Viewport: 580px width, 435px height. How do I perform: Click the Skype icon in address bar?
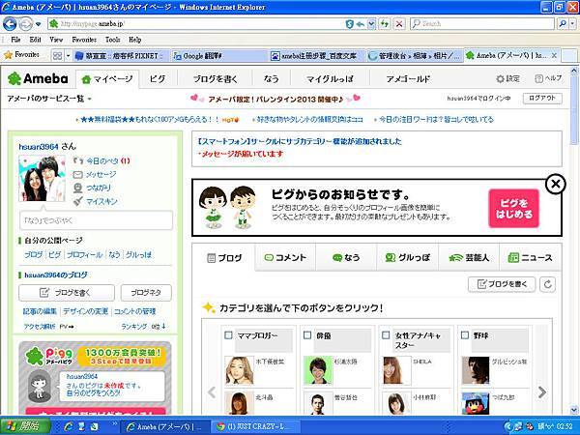tap(350, 24)
